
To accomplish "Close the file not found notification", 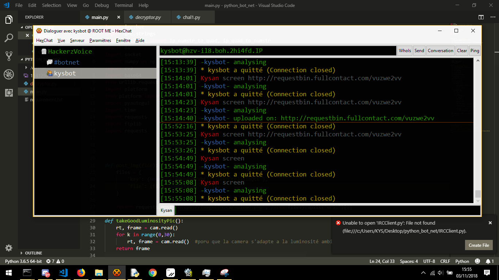I will click(490, 223).
